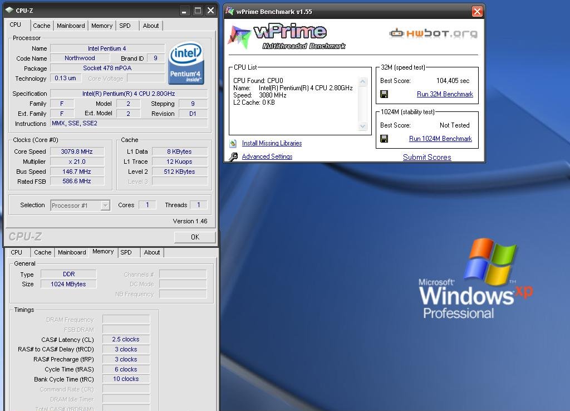Screen dimensions: 570x411
Task: Click the OK button in CPU-Z
Action: 195,237
